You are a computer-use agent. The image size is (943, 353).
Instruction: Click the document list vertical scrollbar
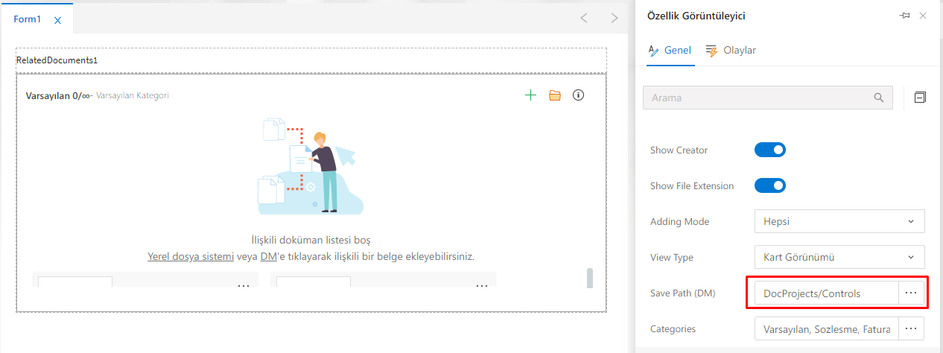tap(590, 279)
